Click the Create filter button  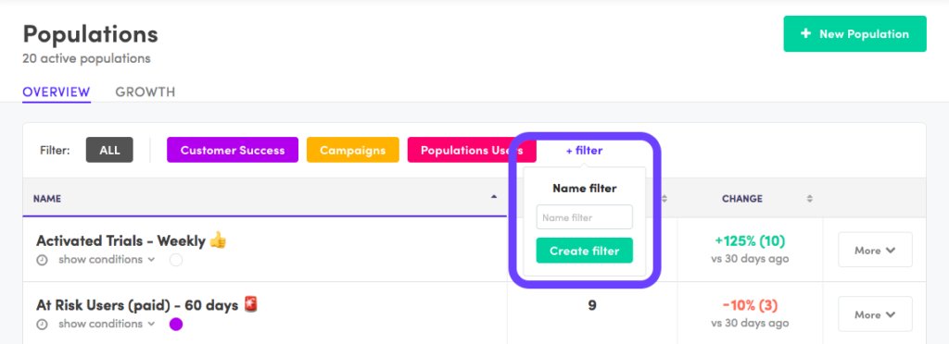(585, 251)
